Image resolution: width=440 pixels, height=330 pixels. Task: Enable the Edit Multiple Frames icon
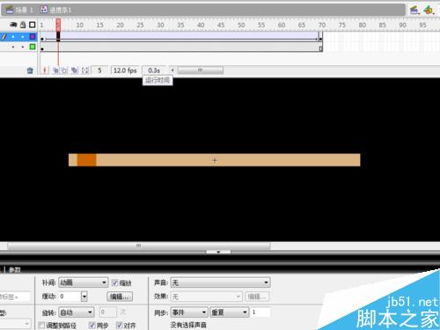[x=74, y=70]
